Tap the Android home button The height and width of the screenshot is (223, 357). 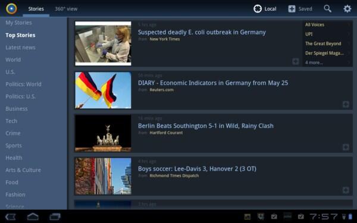33,216
